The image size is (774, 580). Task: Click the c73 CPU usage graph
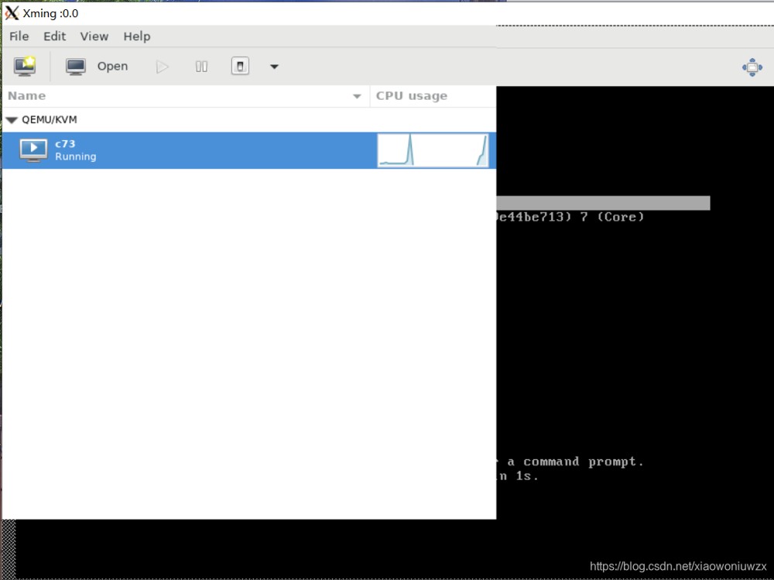(x=433, y=150)
